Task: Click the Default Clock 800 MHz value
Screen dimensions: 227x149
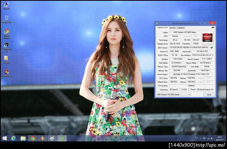Action: pos(174,82)
